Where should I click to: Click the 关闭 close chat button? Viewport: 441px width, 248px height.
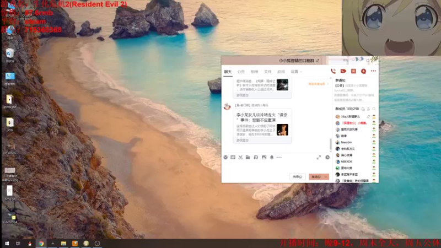[x=297, y=177]
